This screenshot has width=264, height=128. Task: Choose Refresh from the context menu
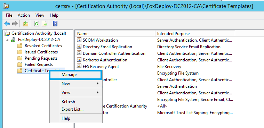coord(76,102)
